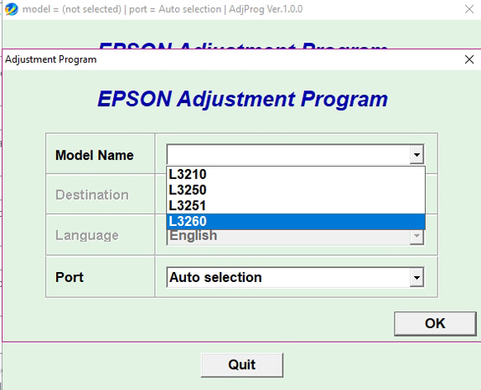Click the EPSON Adjustment Program heading
The image size is (481, 390).
(x=243, y=100)
